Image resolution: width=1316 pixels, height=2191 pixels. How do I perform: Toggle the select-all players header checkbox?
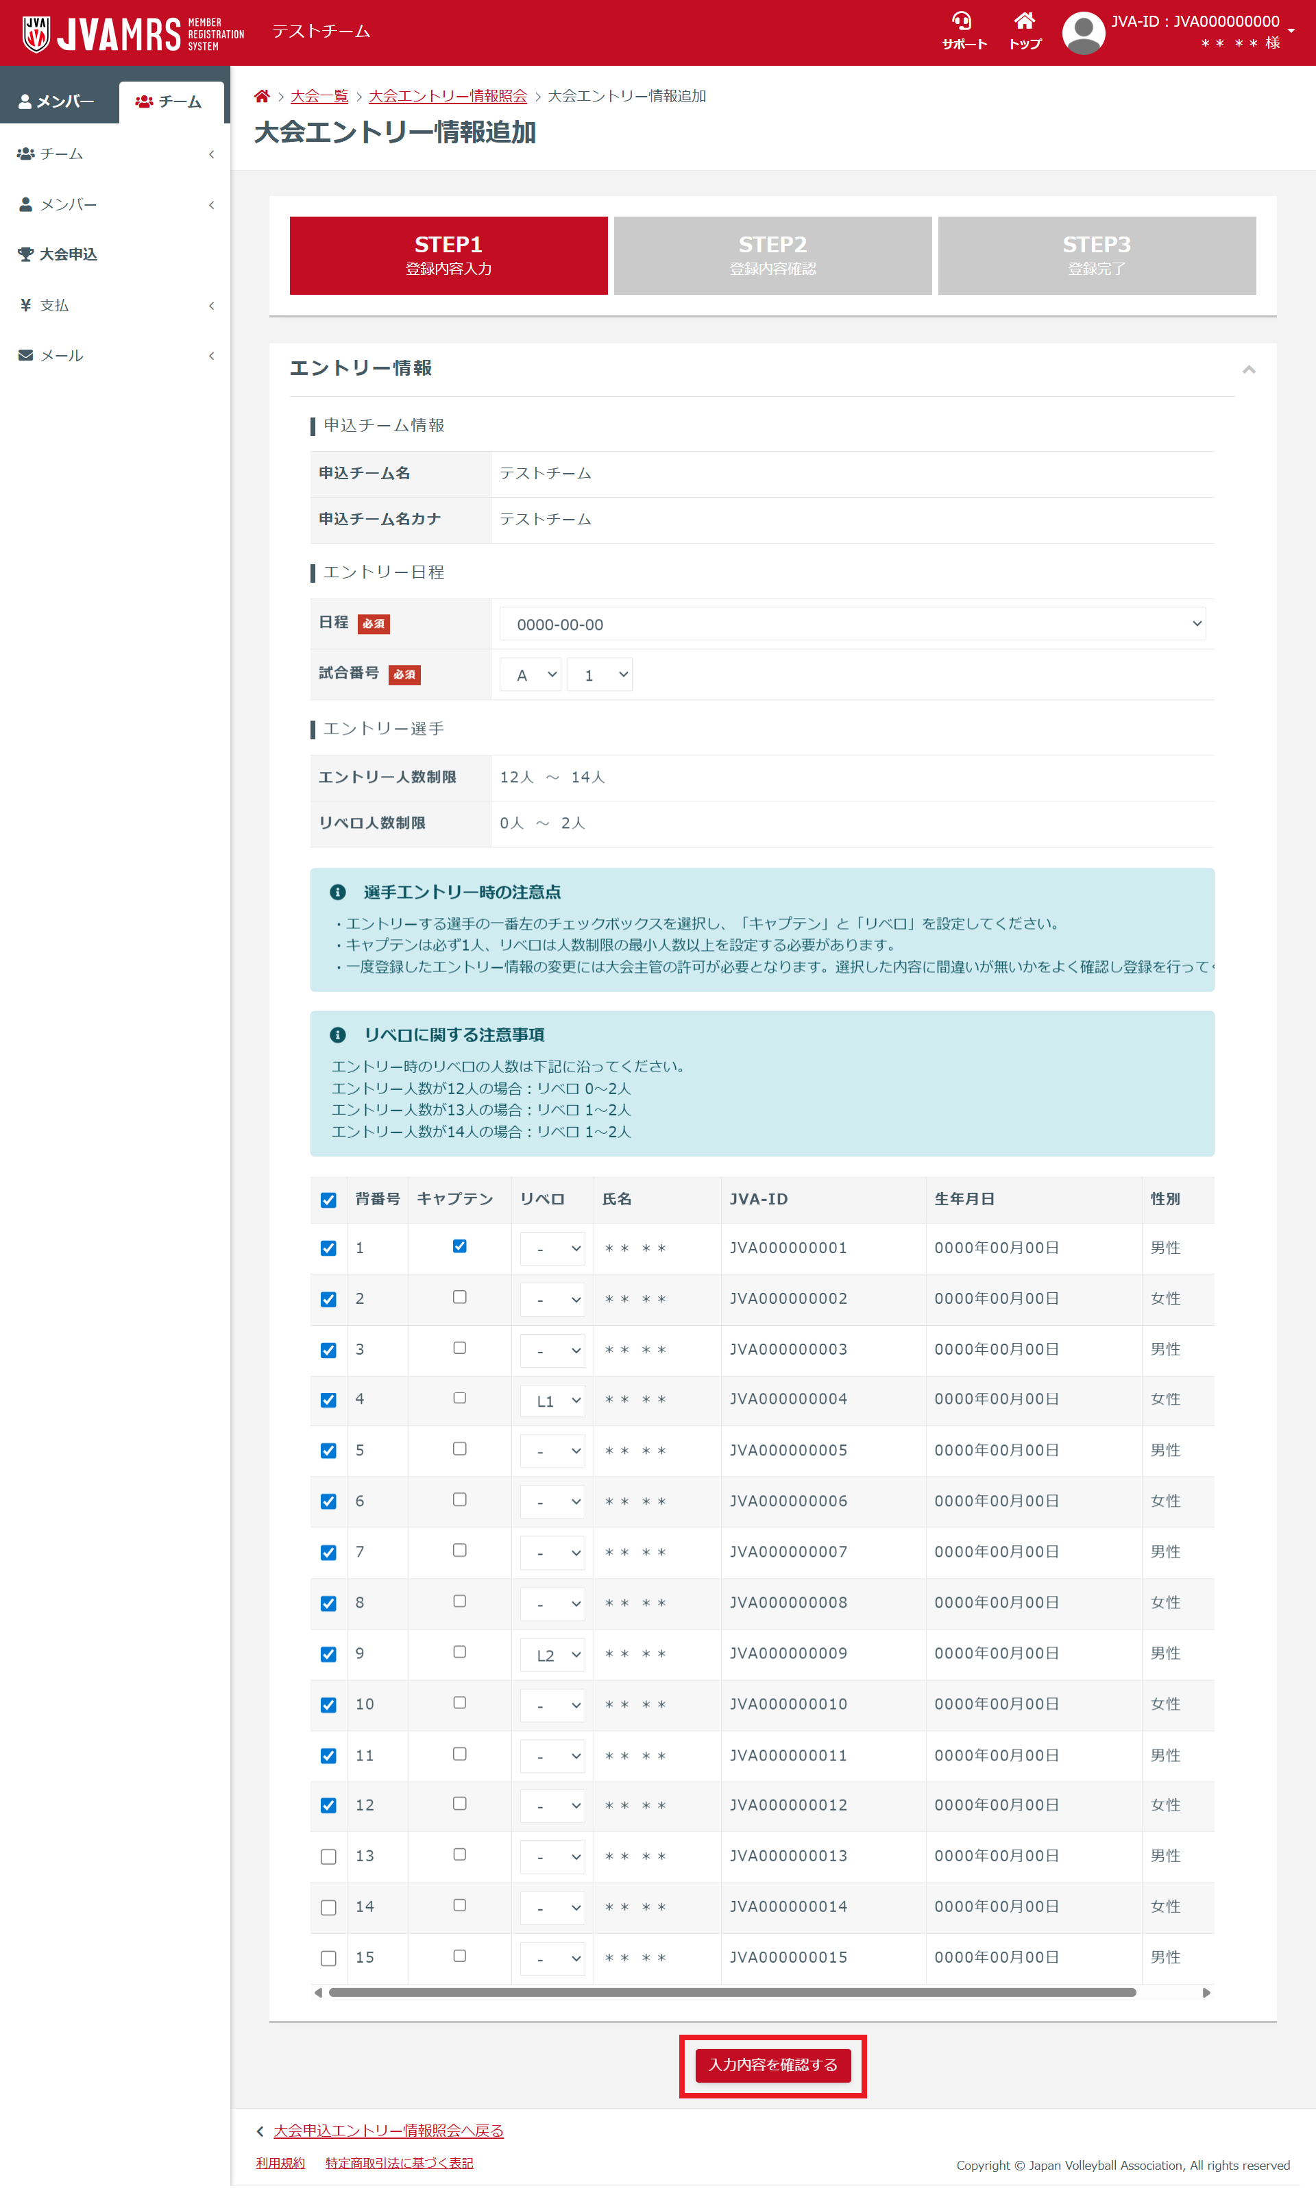(328, 1200)
